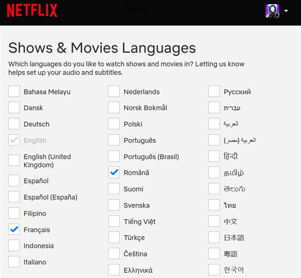This screenshot has height=278, width=301.
Task: Click the 한국어 label text
Action: [234, 270]
